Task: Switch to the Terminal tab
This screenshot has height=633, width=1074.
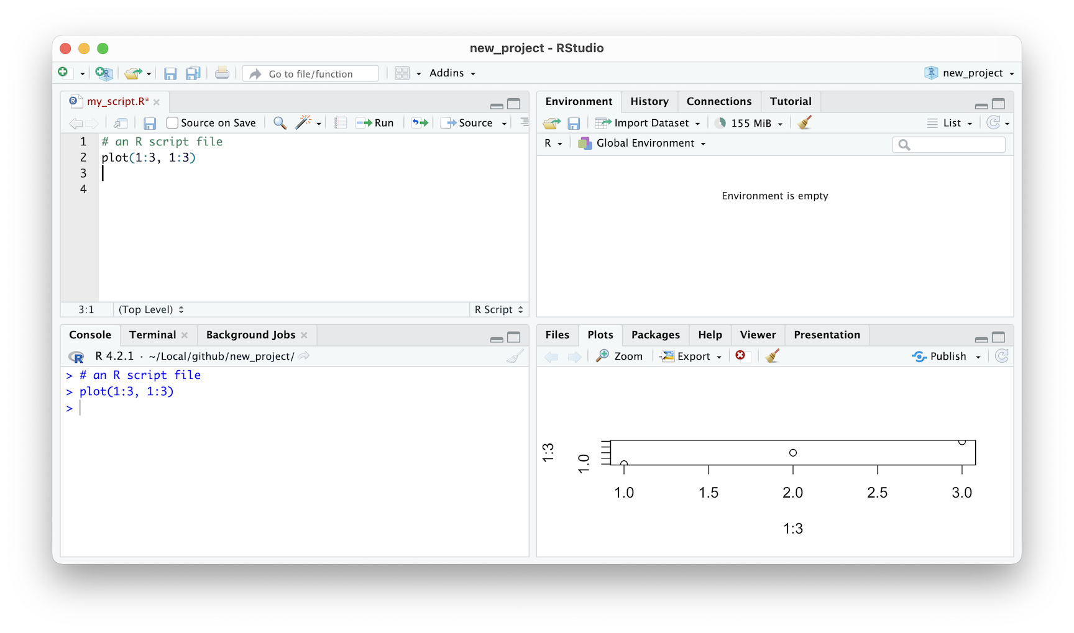Action: pos(153,335)
